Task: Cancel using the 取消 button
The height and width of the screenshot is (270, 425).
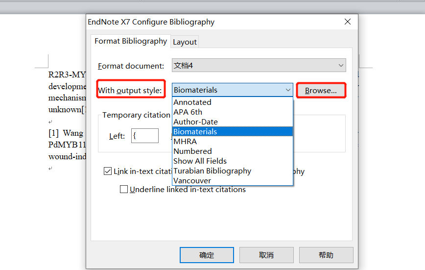Action: [266, 255]
